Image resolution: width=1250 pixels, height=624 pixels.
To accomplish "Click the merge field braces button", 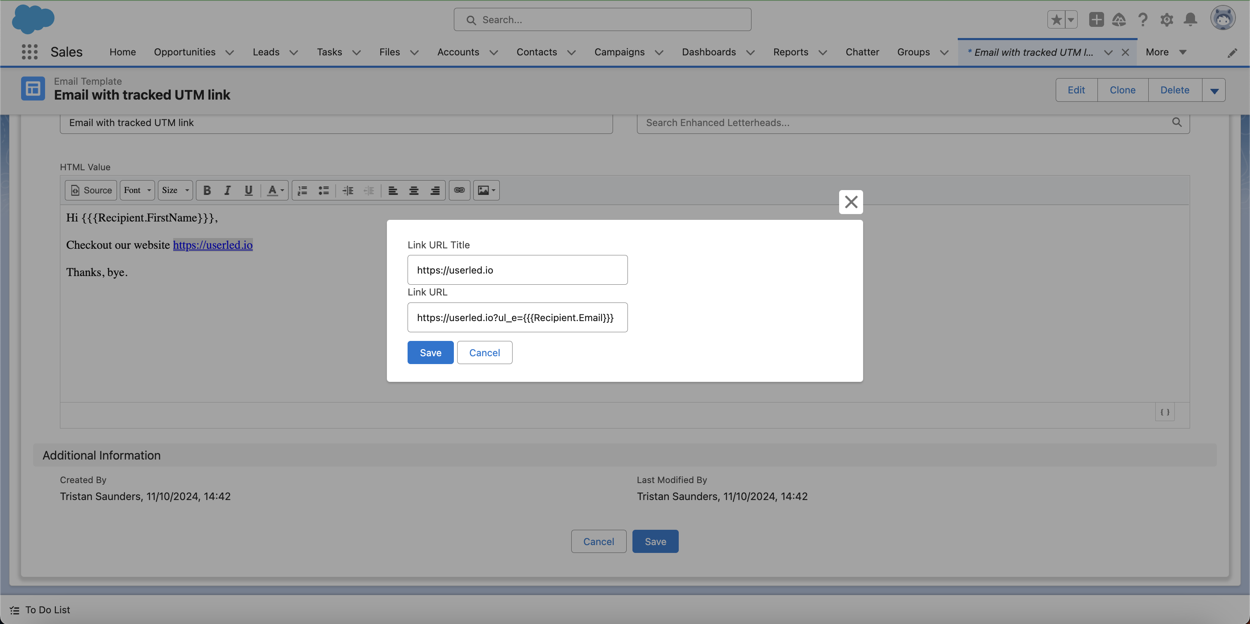I will pyautogui.click(x=1164, y=412).
